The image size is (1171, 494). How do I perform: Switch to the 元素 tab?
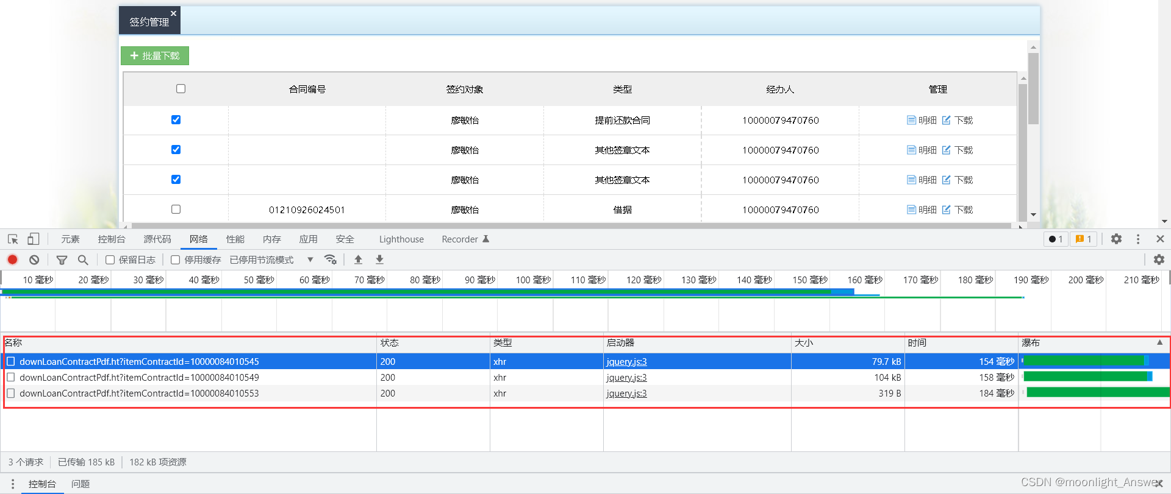pos(70,239)
